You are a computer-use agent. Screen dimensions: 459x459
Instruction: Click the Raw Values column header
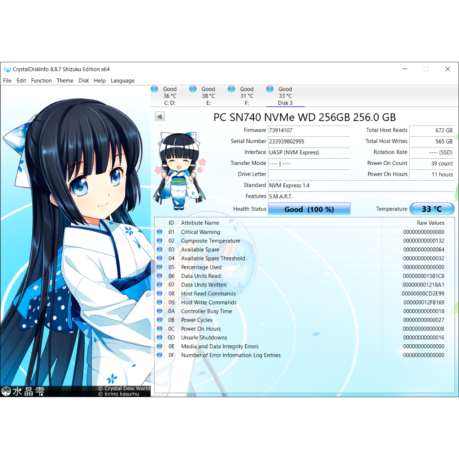click(430, 223)
